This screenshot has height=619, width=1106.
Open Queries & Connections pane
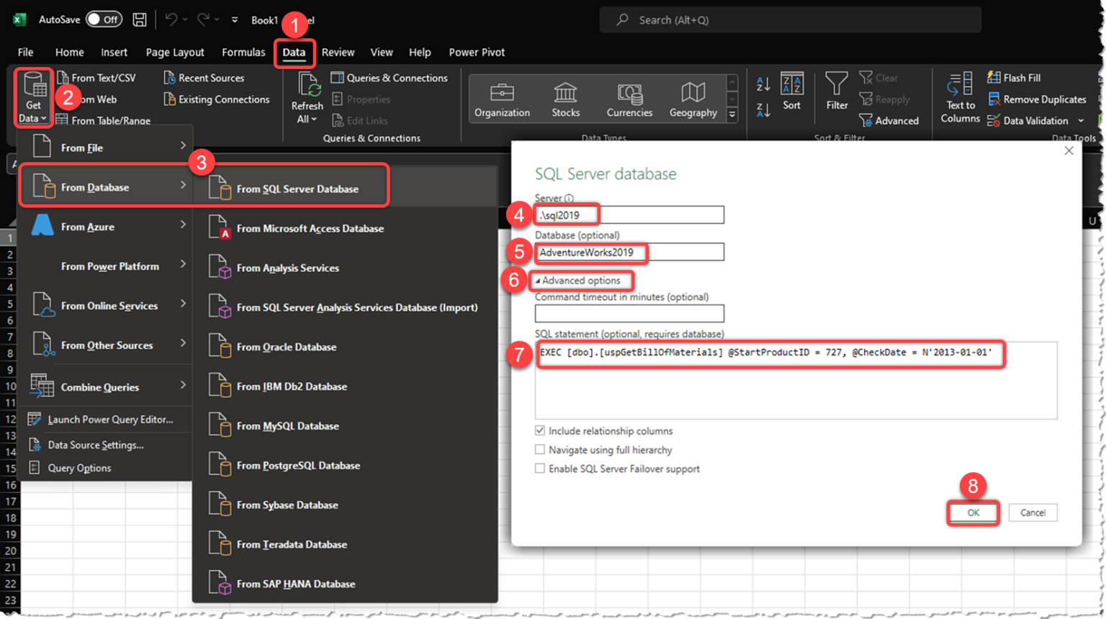pyautogui.click(x=389, y=78)
